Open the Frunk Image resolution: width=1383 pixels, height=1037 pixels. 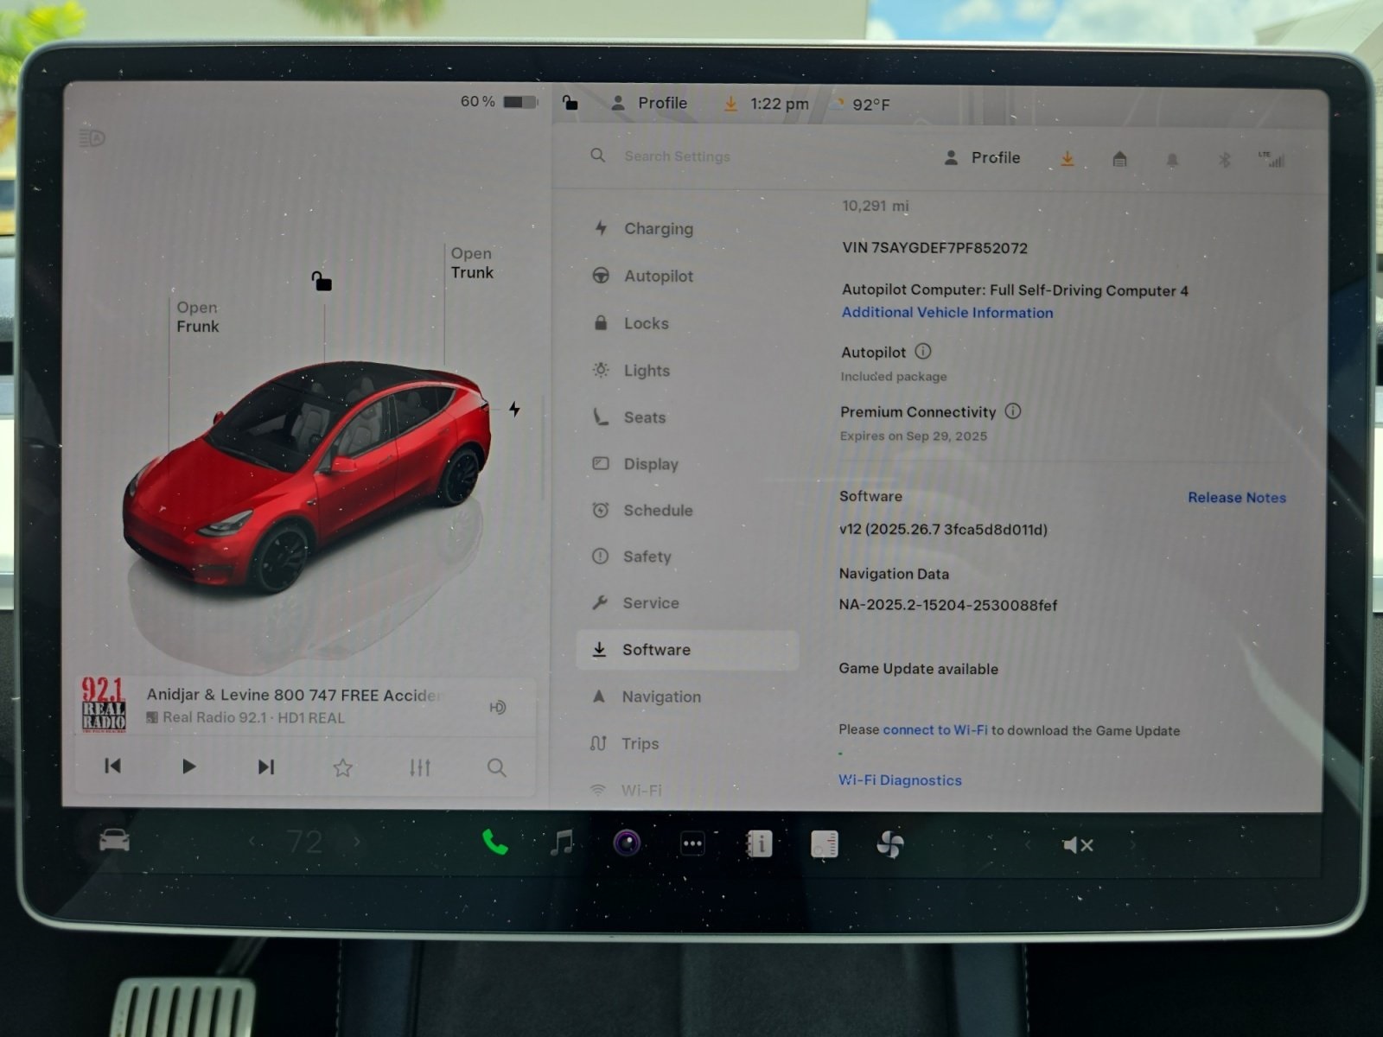[197, 317]
